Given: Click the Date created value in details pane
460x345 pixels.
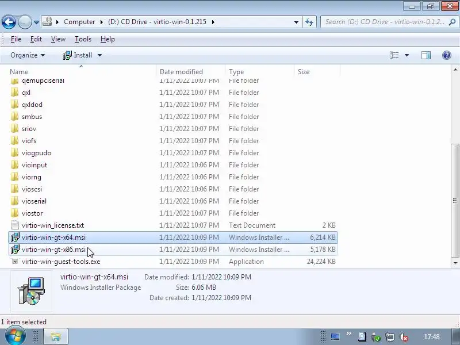Looking at the screenshot, I should 221,298.
